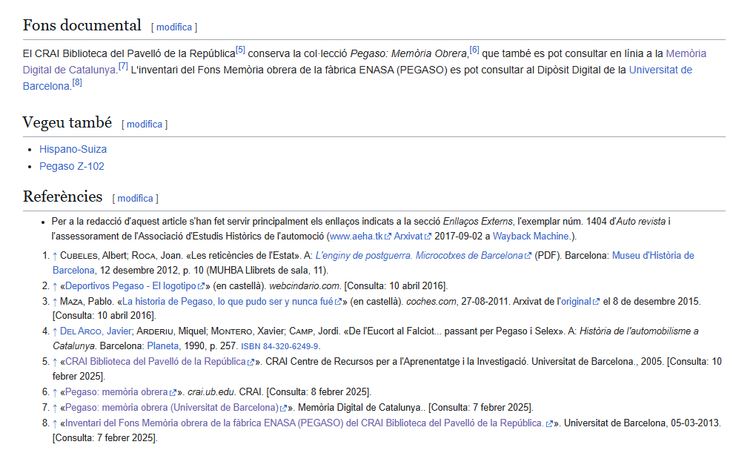
Task: Jump back via reference 5 up-arrow
Action: [x=55, y=362]
